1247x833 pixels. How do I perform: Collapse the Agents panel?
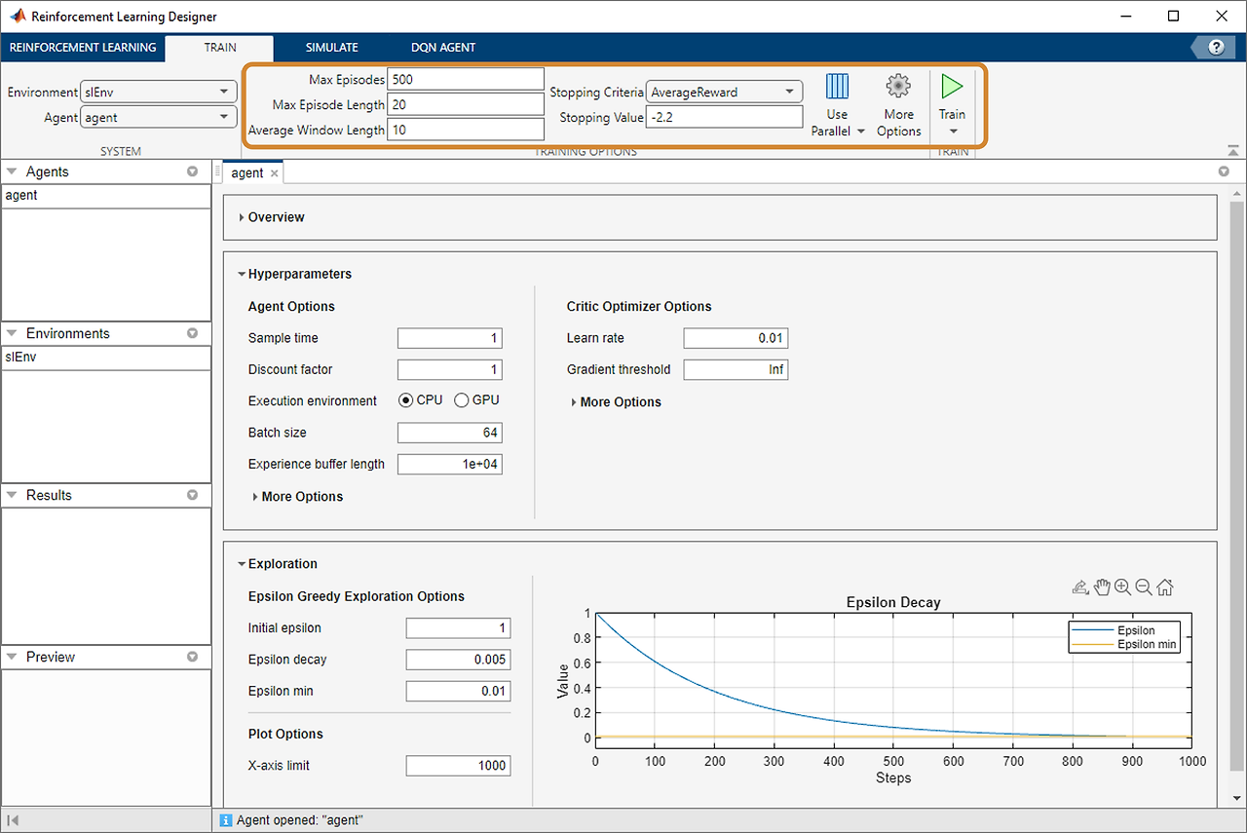(x=12, y=171)
